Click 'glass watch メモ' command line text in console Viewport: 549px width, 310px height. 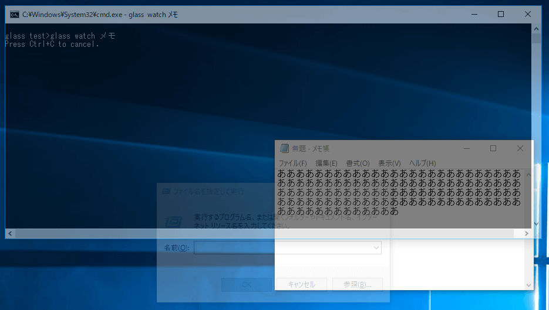pos(83,36)
